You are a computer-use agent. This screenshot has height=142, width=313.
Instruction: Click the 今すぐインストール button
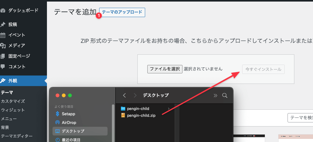tap(263, 69)
